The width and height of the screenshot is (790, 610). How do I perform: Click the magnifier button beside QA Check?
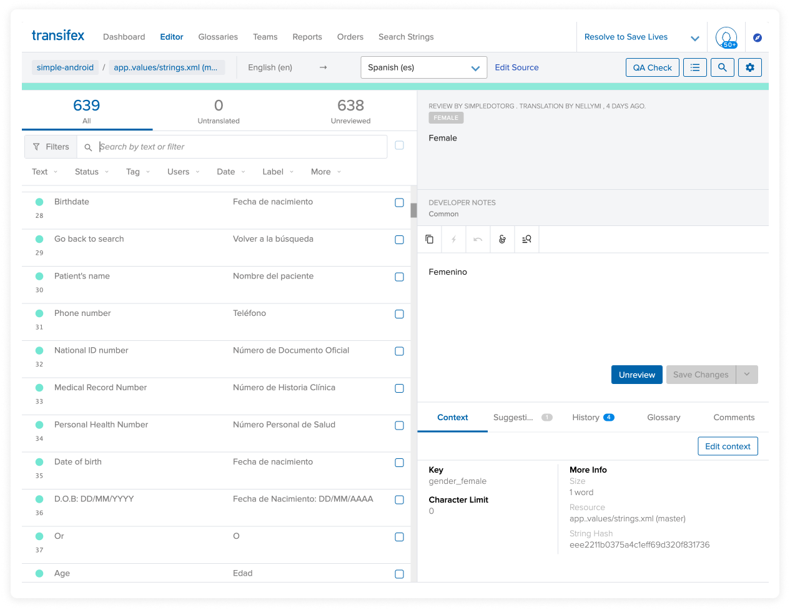pyautogui.click(x=723, y=67)
